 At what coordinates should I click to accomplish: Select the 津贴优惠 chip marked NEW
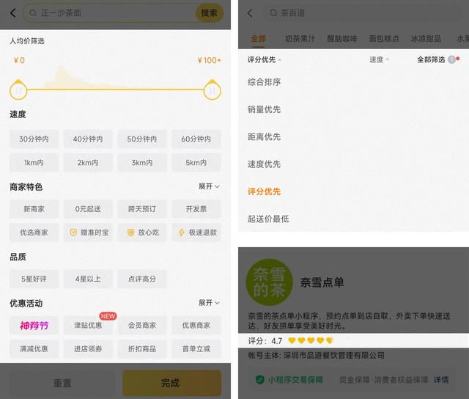click(88, 326)
